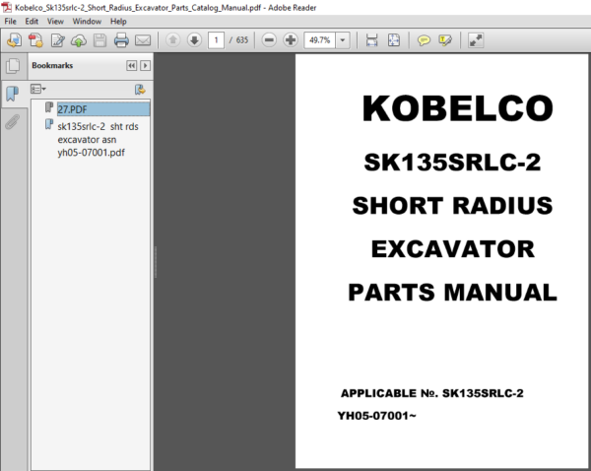Click the Open file toolbar icon
This screenshot has height=471, width=591.
point(15,40)
